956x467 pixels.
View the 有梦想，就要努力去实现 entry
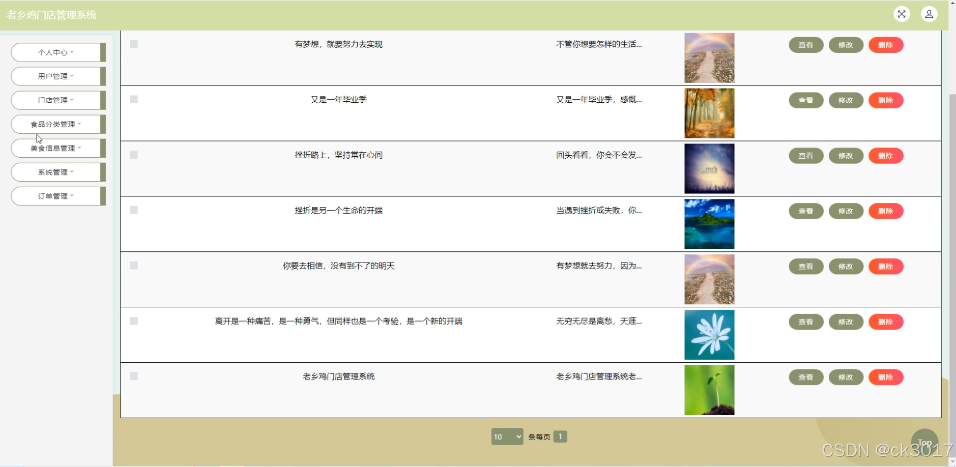click(x=806, y=45)
